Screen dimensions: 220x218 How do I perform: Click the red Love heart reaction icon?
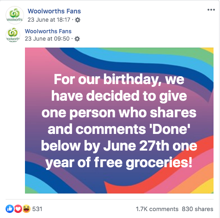(x=18, y=209)
